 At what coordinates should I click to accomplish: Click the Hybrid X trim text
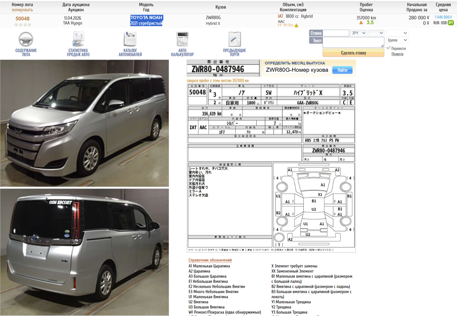pyautogui.click(x=213, y=23)
